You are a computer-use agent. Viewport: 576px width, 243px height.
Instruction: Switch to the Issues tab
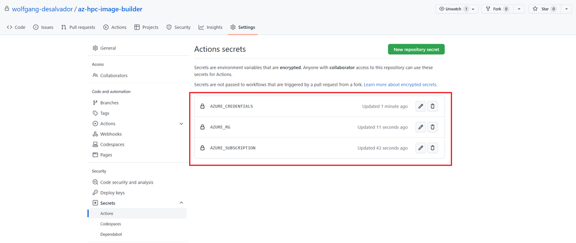click(43, 27)
